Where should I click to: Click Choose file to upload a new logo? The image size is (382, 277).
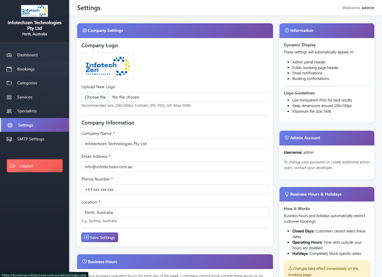pyautogui.click(x=95, y=97)
